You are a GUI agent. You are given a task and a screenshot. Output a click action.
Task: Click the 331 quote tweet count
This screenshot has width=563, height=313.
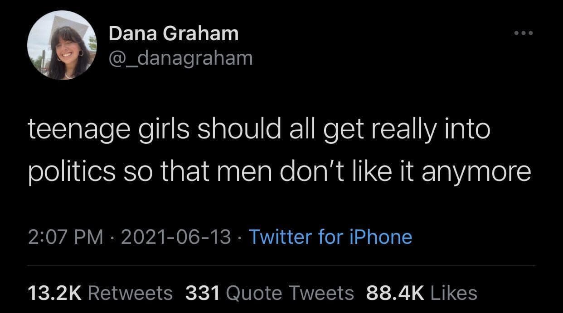click(x=203, y=293)
